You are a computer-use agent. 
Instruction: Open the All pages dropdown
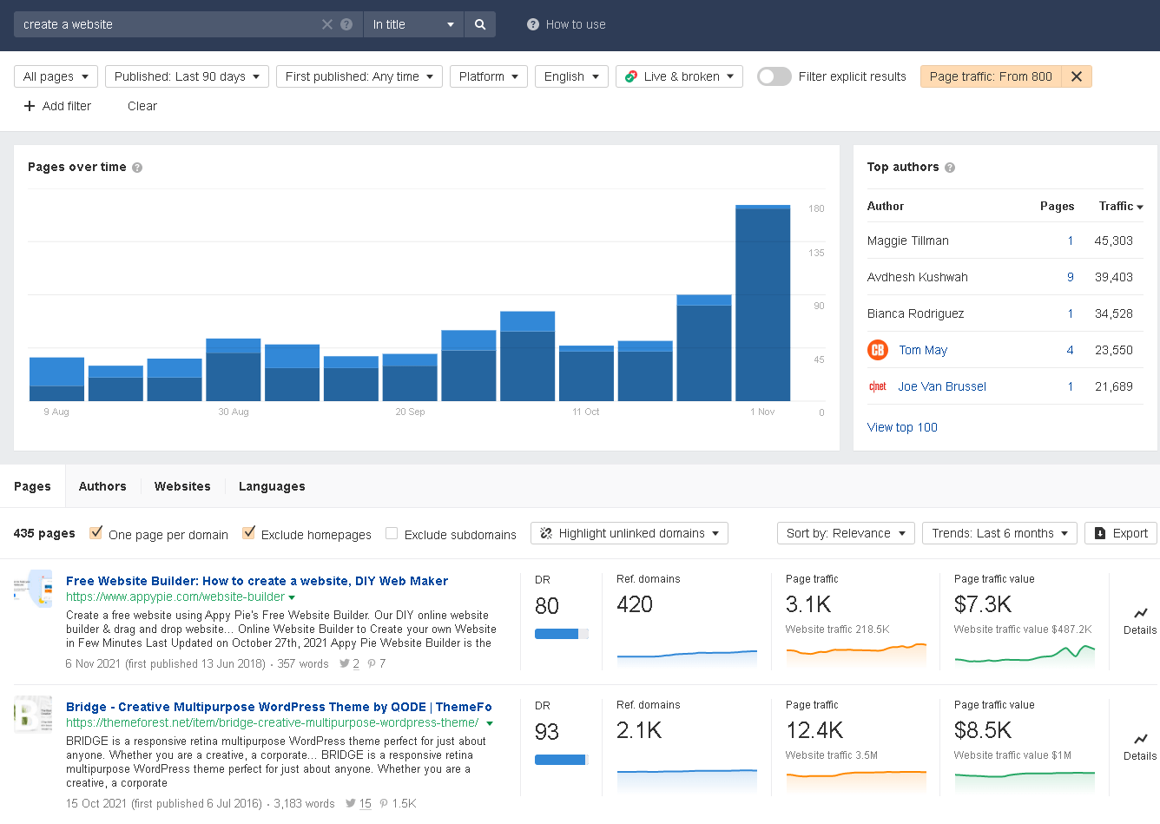(56, 76)
